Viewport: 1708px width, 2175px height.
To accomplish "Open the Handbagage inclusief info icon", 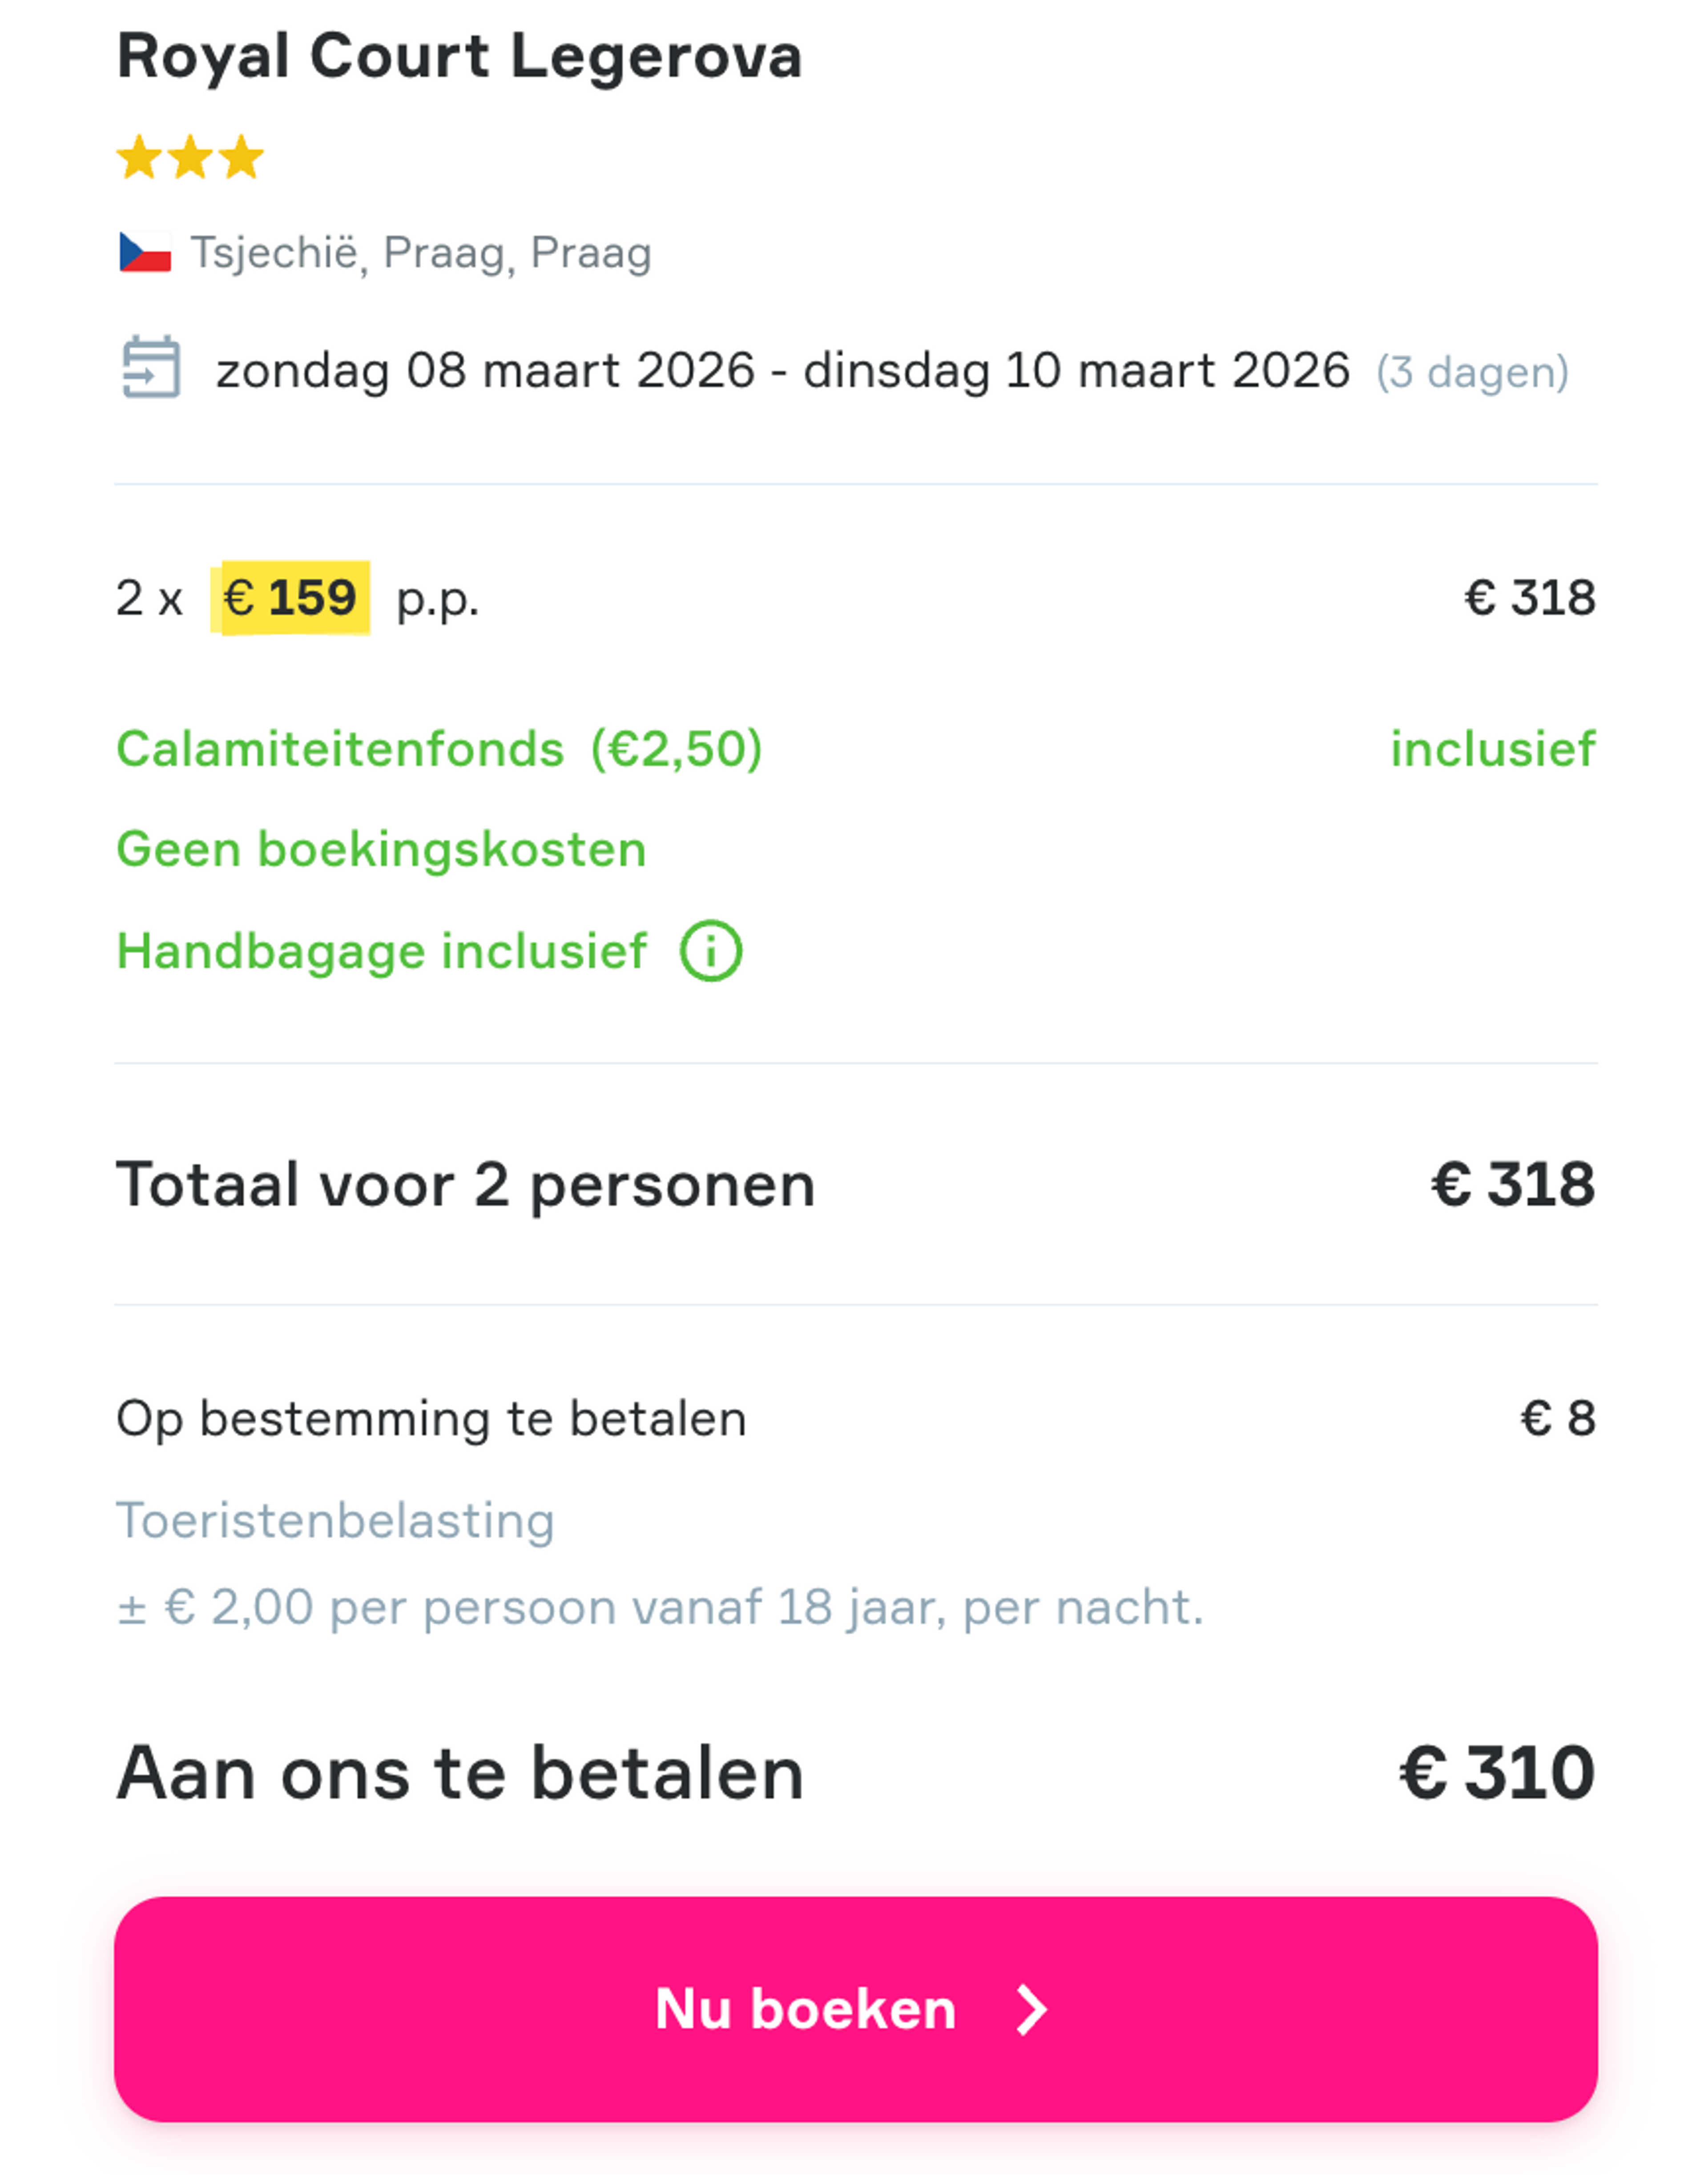I will 712,952.
